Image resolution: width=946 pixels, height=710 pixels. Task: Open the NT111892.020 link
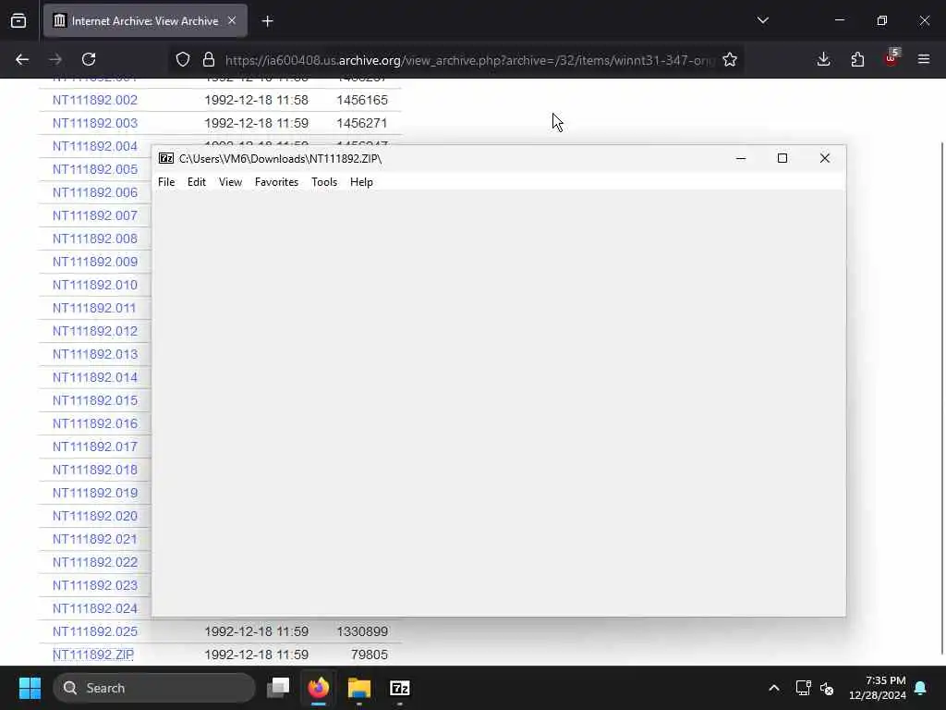[95, 516]
